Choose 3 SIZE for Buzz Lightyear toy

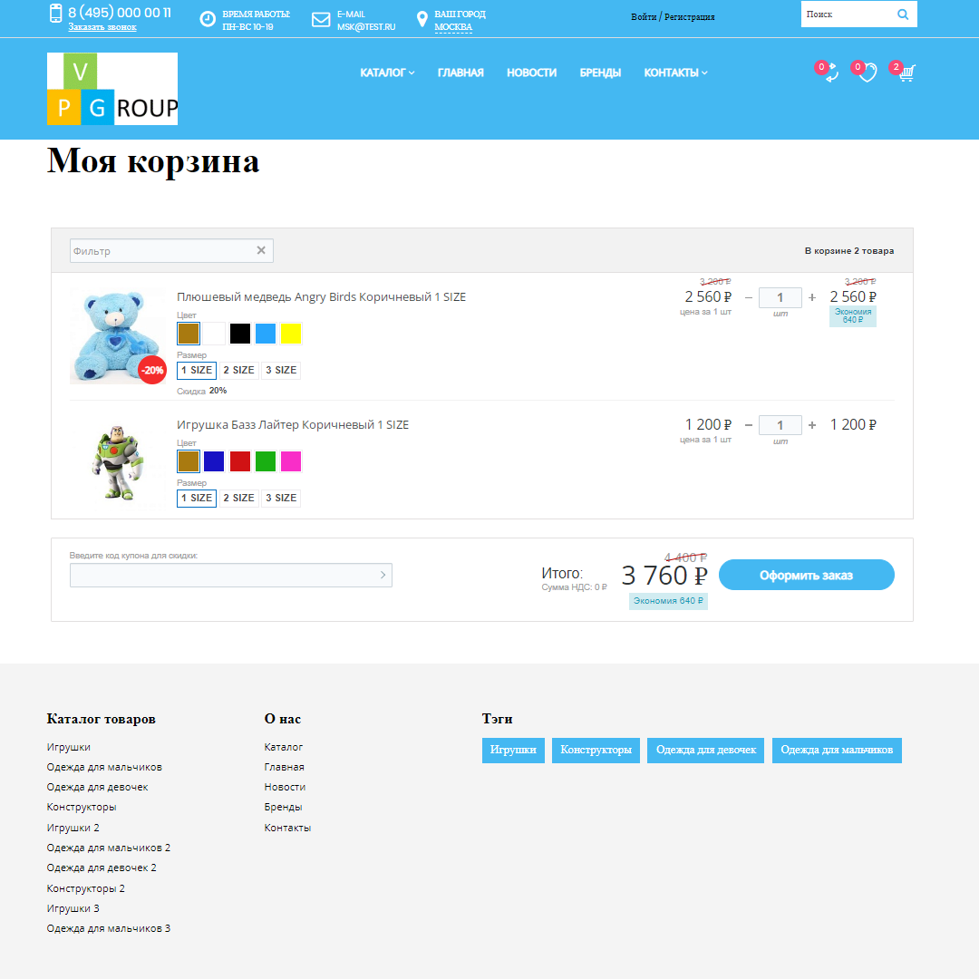point(281,498)
